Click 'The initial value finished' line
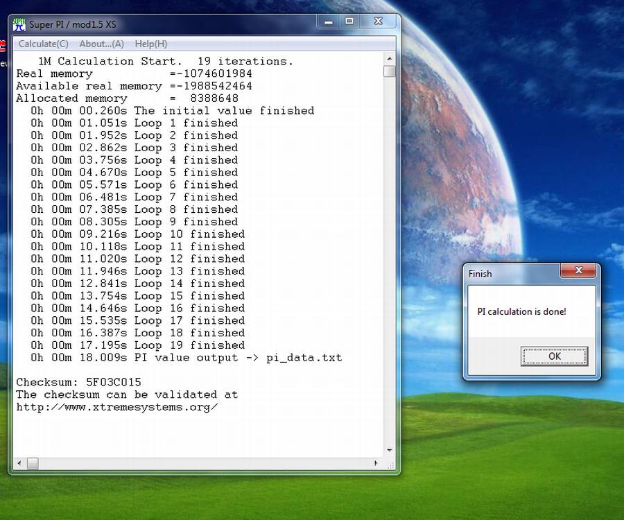Image resolution: width=624 pixels, height=520 pixels. 173,111
